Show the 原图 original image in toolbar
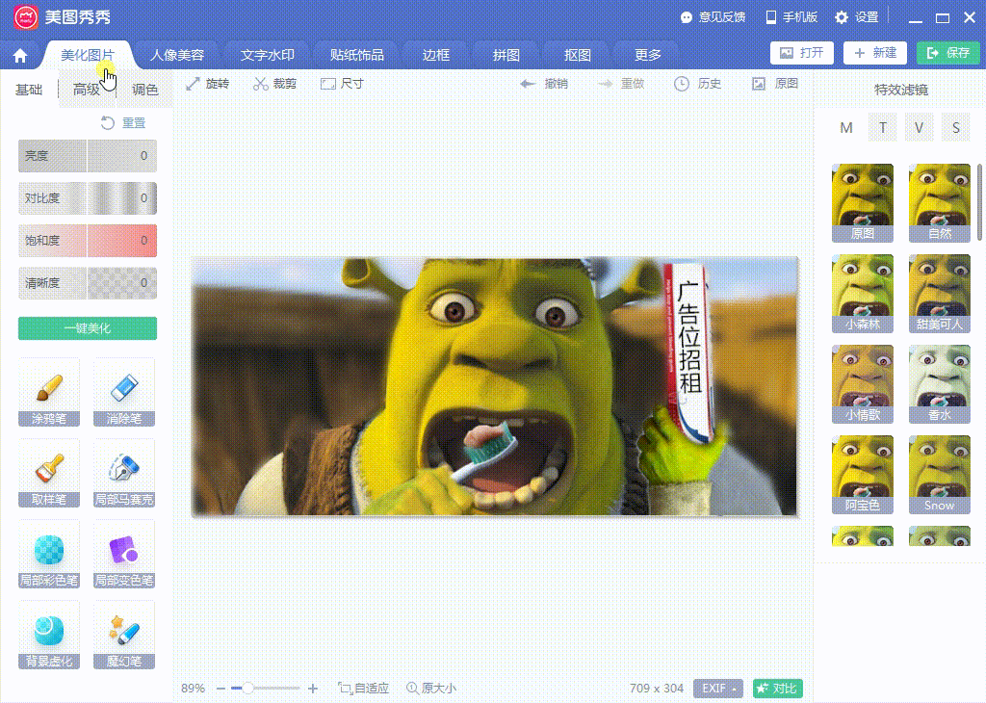986x703 pixels. tap(775, 84)
